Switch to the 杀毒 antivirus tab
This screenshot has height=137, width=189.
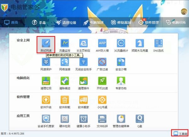[39, 23]
